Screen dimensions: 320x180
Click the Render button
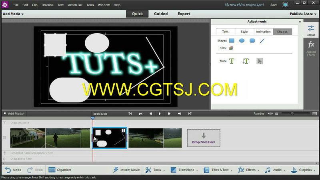tap(259, 114)
